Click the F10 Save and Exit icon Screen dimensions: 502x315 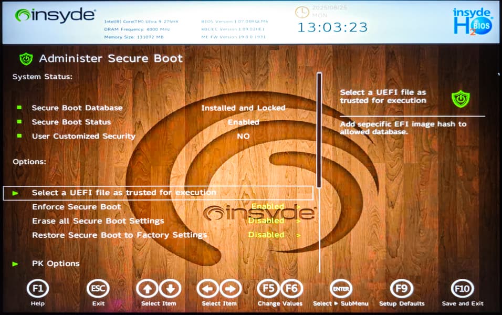462,289
